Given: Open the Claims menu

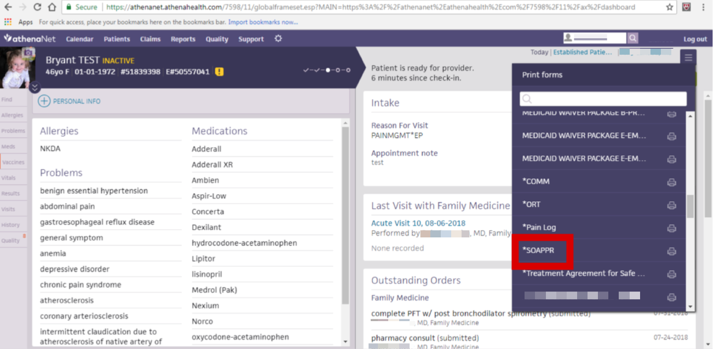Looking at the screenshot, I should [150, 39].
